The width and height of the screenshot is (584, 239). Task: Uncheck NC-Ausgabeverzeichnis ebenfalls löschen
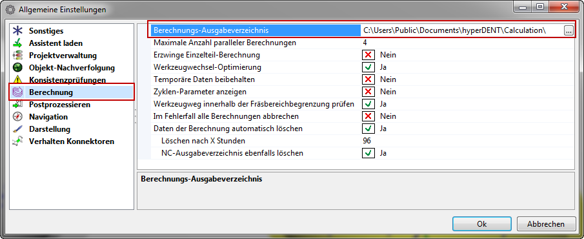coord(368,153)
